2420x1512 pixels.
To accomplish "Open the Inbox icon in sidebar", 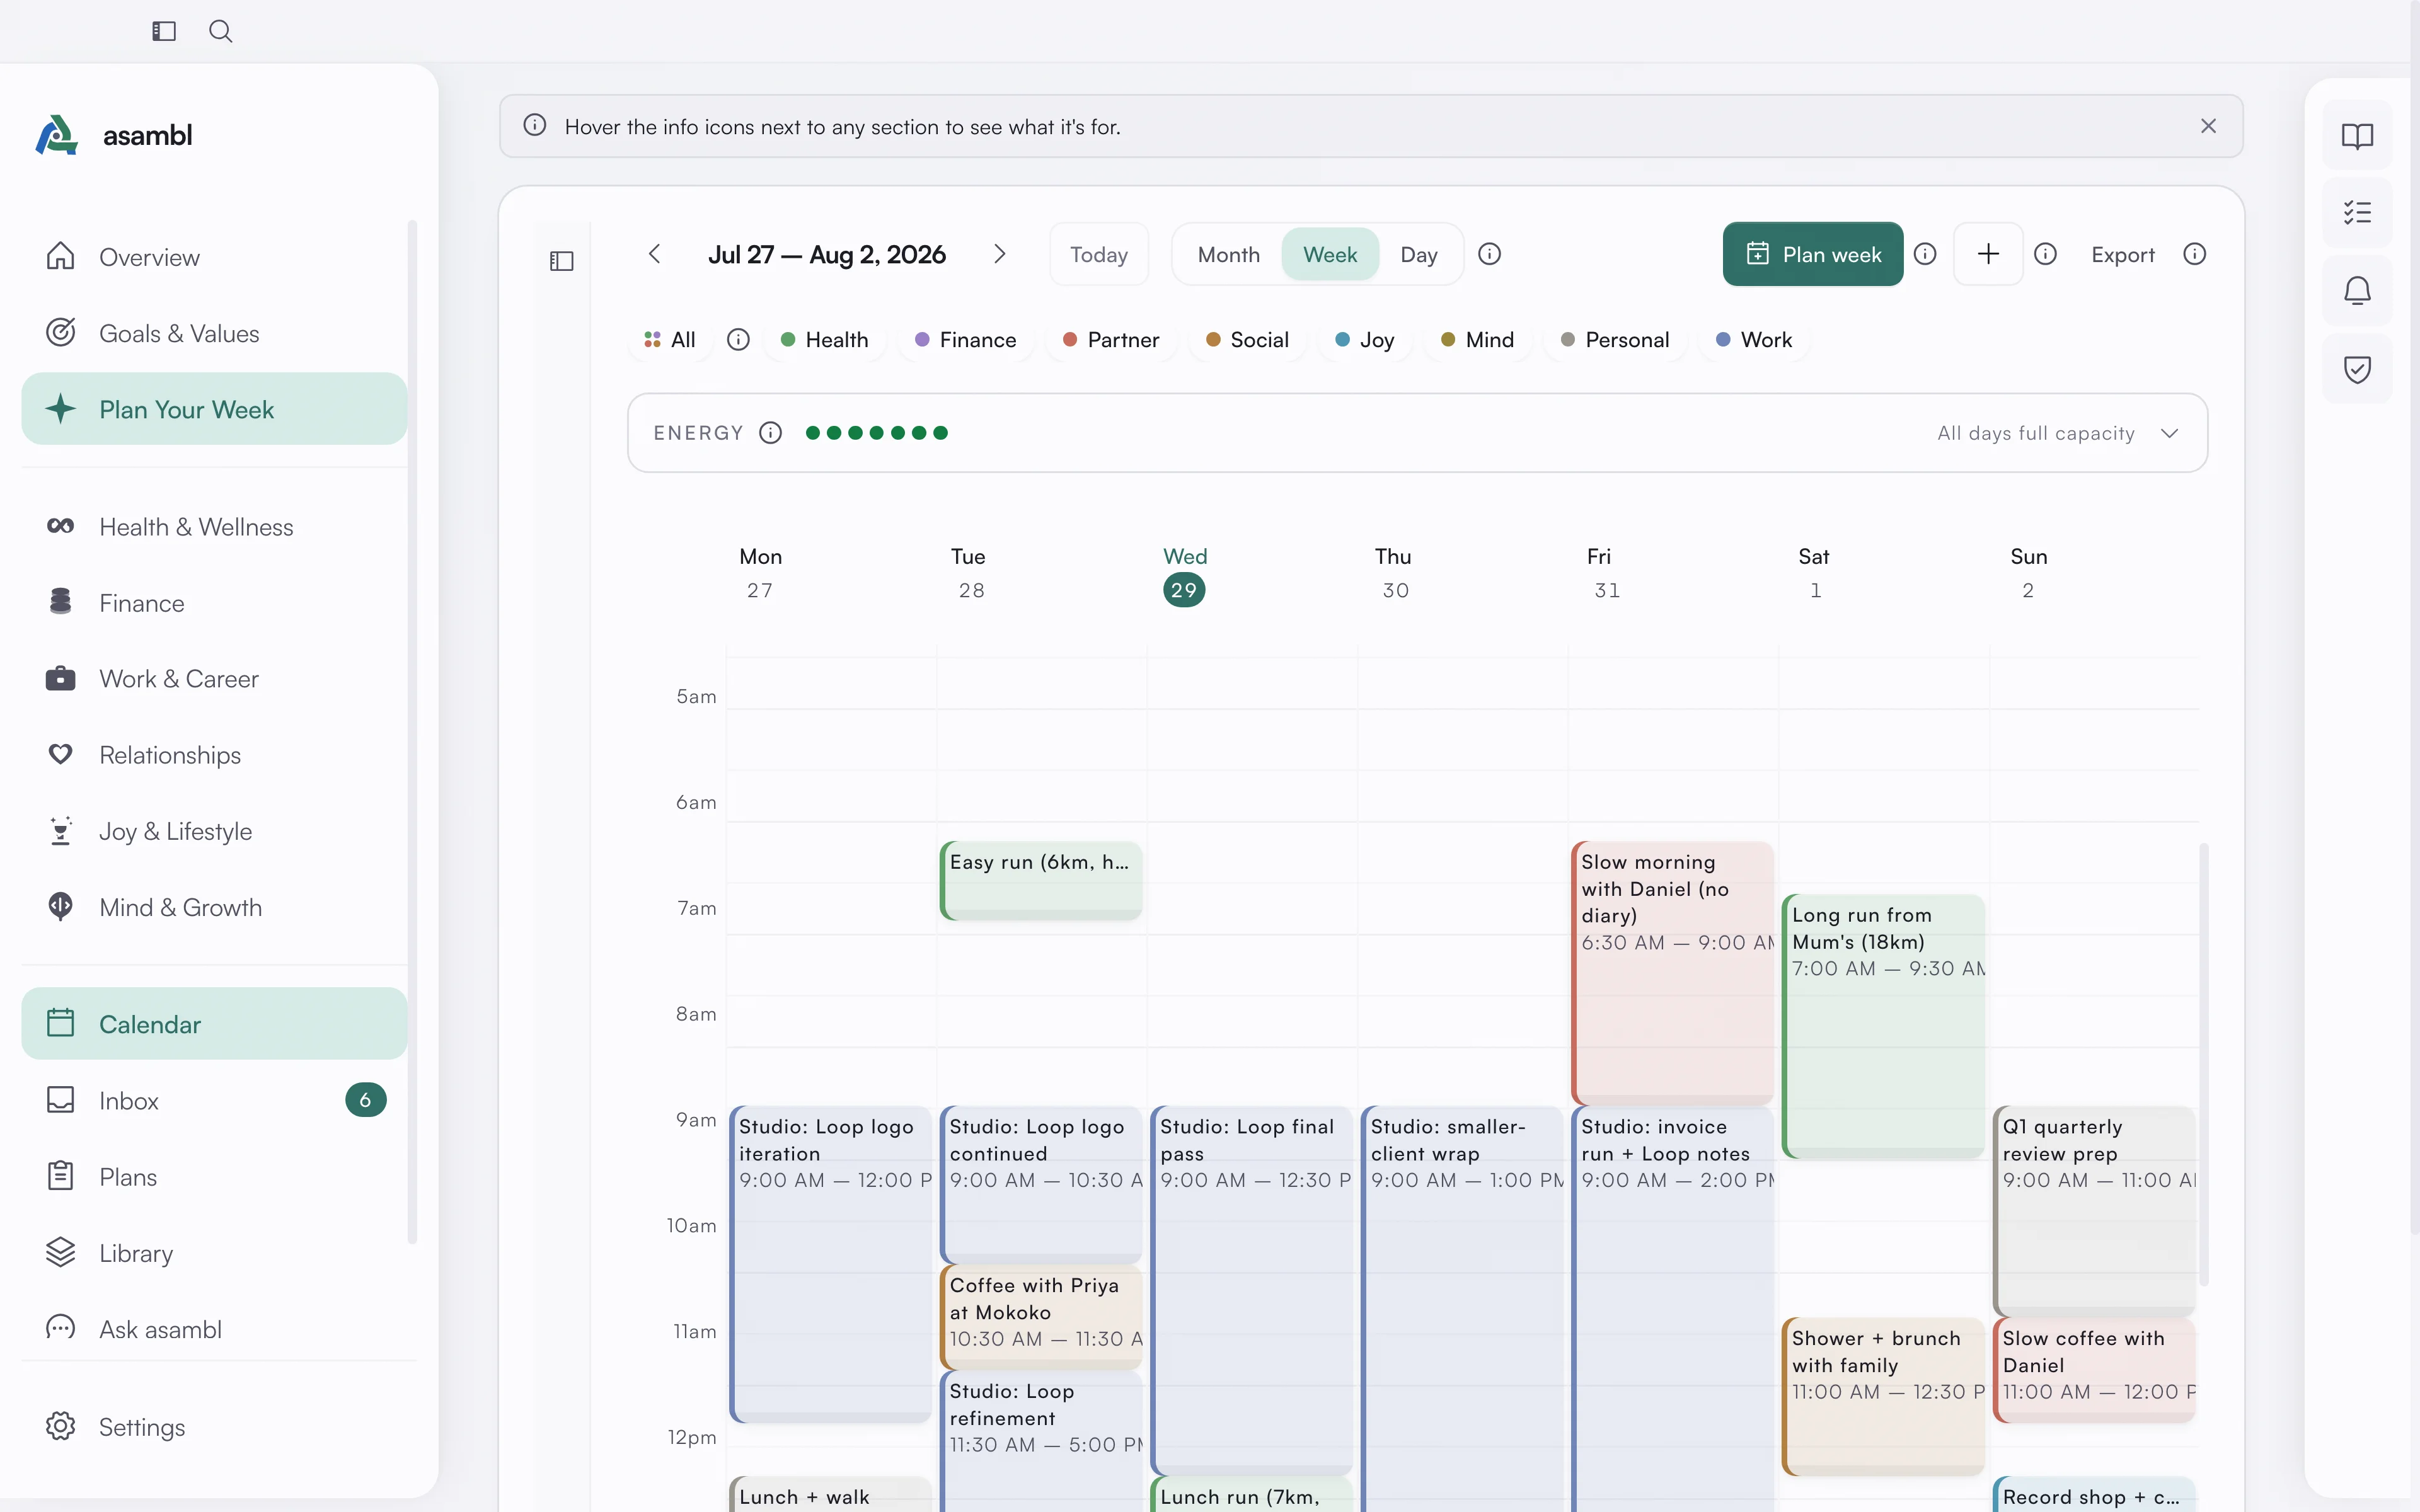I will pyautogui.click(x=61, y=1100).
